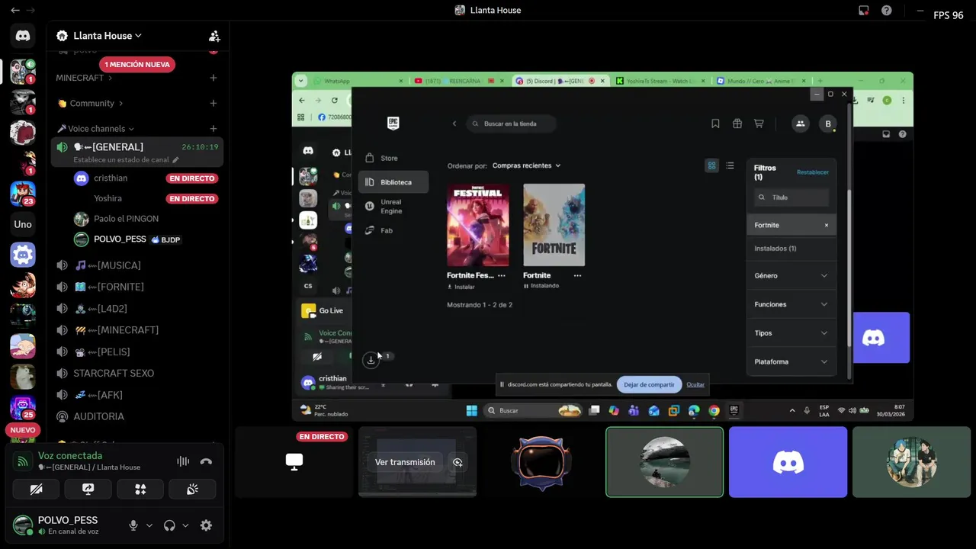Screen dimensions: 976x549
Task: Join the MUSICA voice channel
Action: pyautogui.click(x=137, y=265)
